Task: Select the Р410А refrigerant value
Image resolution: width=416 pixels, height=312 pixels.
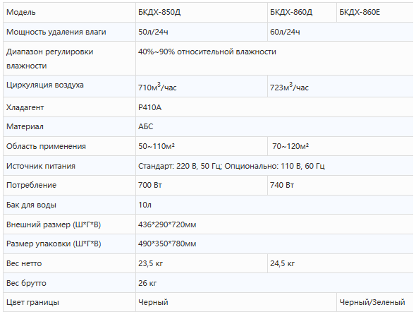Action: [x=149, y=107]
